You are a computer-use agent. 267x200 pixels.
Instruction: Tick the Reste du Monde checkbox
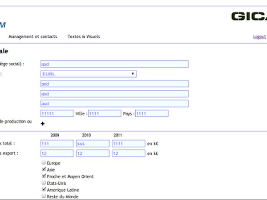click(x=44, y=196)
